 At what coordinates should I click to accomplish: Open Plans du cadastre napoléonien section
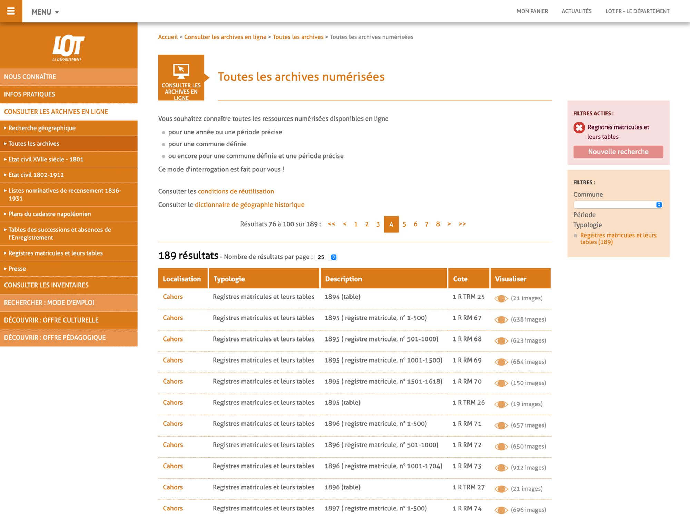pyautogui.click(x=50, y=214)
